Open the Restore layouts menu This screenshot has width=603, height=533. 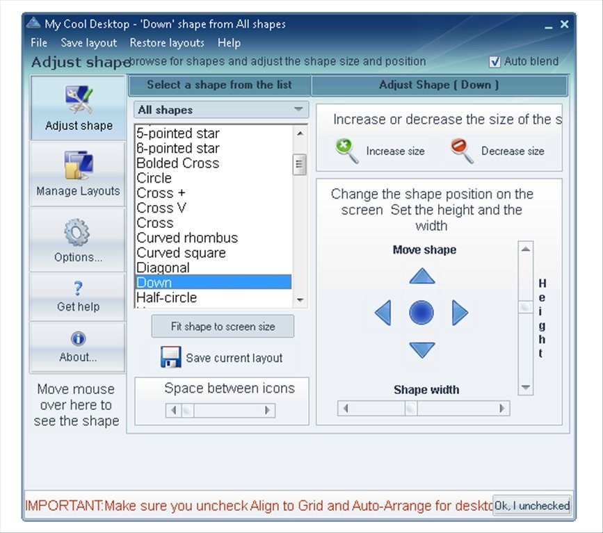(167, 42)
